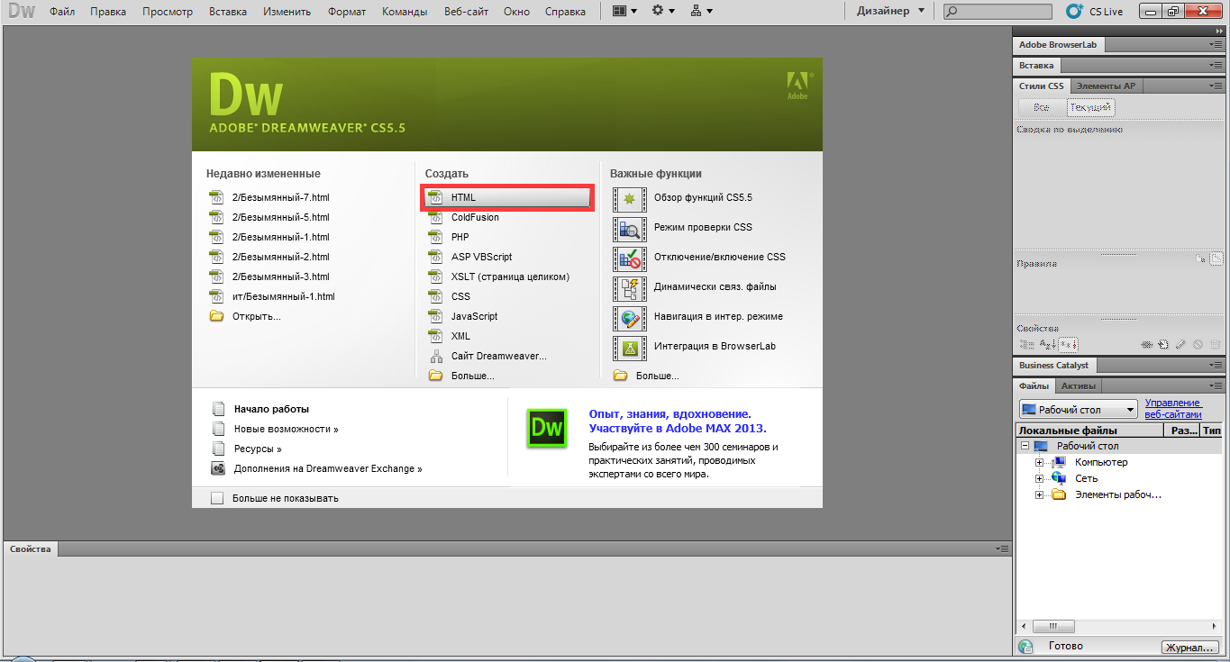Click disable/enable CSS property icon
The height and width of the screenshot is (662, 1230).
click(1198, 344)
